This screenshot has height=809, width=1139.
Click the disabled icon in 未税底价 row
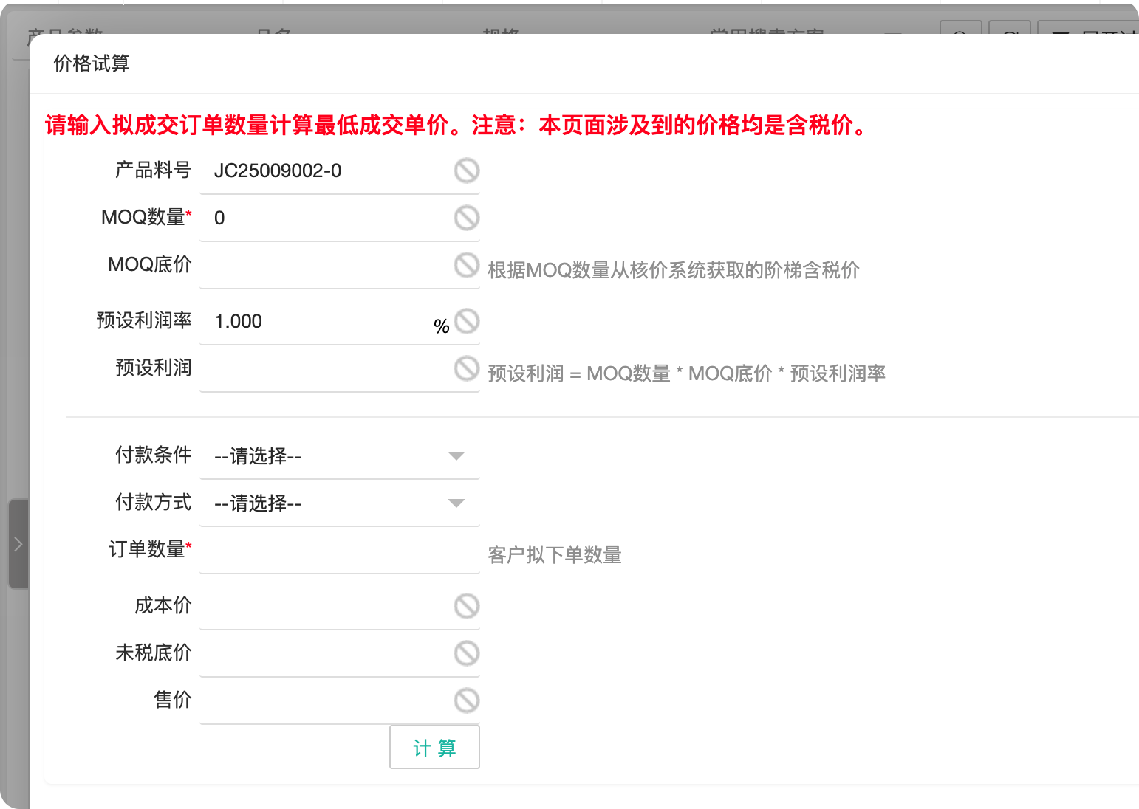(466, 653)
